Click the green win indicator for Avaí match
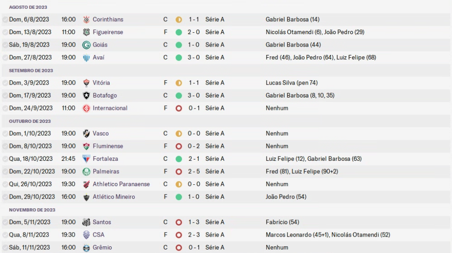 tap(179, 58)
